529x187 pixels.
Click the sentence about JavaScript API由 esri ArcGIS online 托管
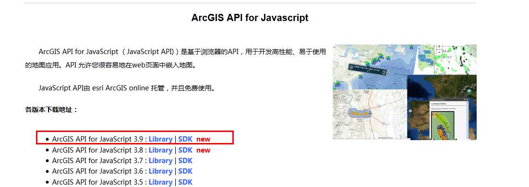point(127,88)
